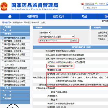Click 产品名称 label in advanced search
Screen dimensions: 108x108
coord(102,39)
